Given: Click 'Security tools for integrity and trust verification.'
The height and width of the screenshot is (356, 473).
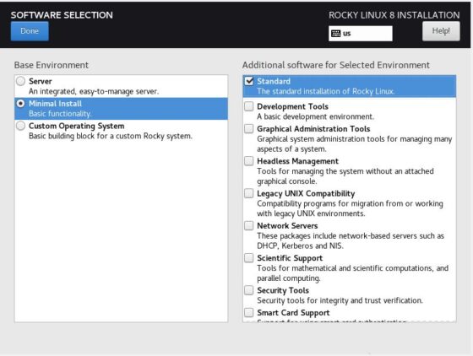Looking at the screenshot, I should [x=340, y=300].
